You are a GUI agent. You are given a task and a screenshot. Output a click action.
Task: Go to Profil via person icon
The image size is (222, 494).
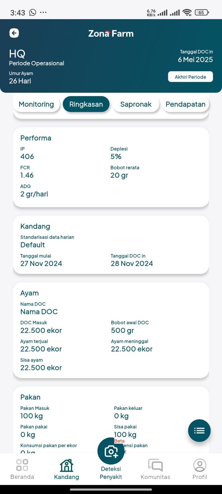(x=199, y=465)
